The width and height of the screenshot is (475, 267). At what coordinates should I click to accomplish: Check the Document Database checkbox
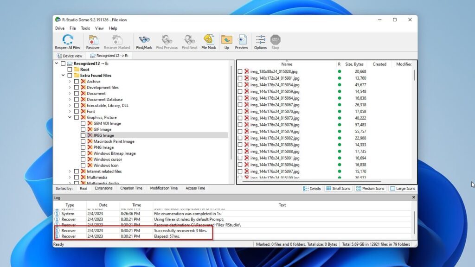pyautogui.click(x=77, y=99)
